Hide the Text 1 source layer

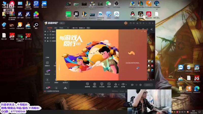(x=45, y=35)
